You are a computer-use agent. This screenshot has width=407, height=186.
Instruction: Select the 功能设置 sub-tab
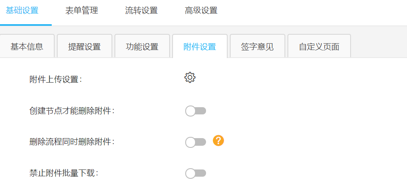pos(142,47)
